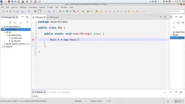The width and height of the screenshot is (185, 104).
Task: Switch to the Declaration tab
Action: coord(64,92)
